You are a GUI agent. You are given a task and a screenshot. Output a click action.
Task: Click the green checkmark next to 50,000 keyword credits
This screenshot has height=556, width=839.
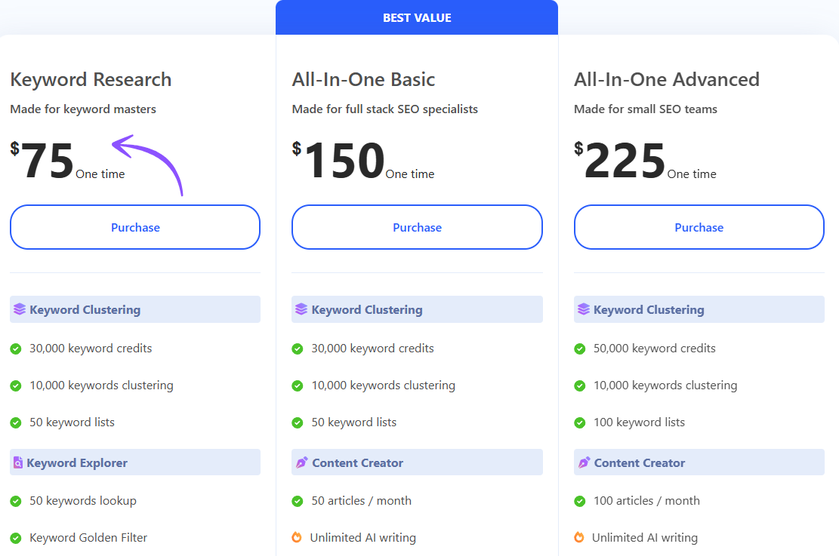580,349
